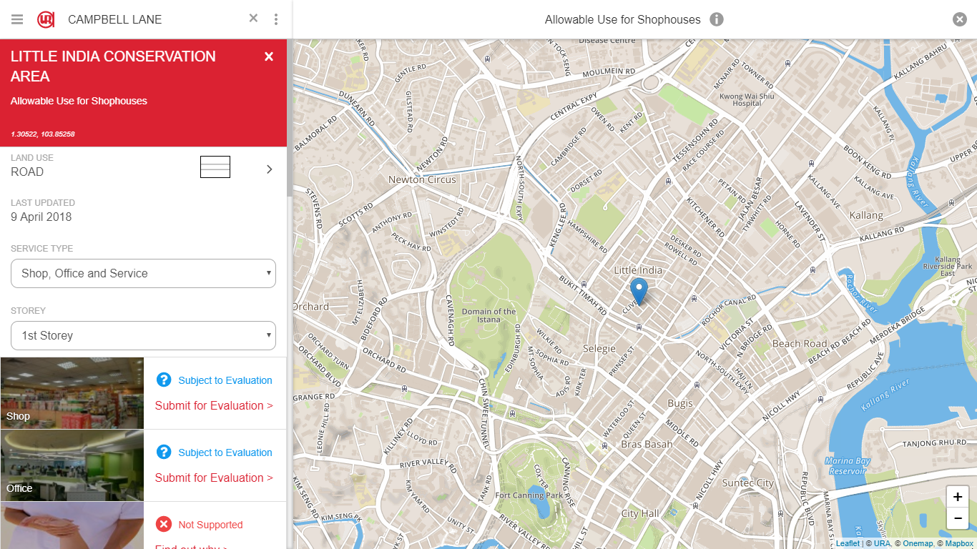Click the URA logo icon

click(x=46, y=19)
